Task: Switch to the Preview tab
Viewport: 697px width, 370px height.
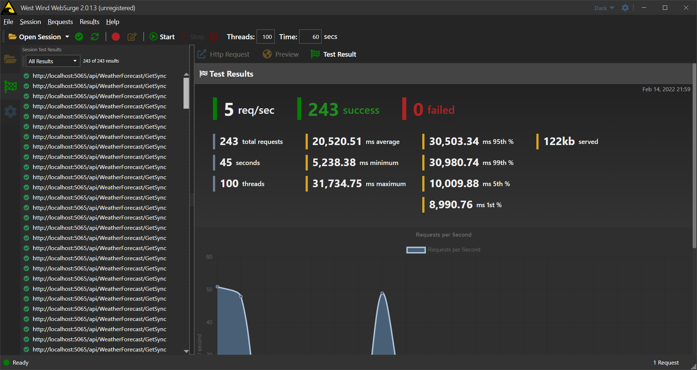Action: [281, 54]
